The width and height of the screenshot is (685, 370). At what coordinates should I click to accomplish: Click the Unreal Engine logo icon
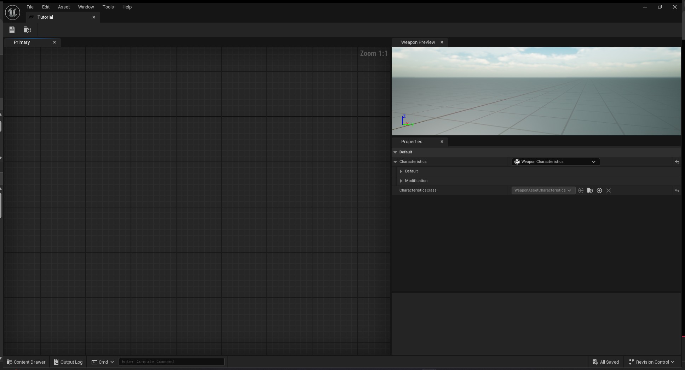12,12
